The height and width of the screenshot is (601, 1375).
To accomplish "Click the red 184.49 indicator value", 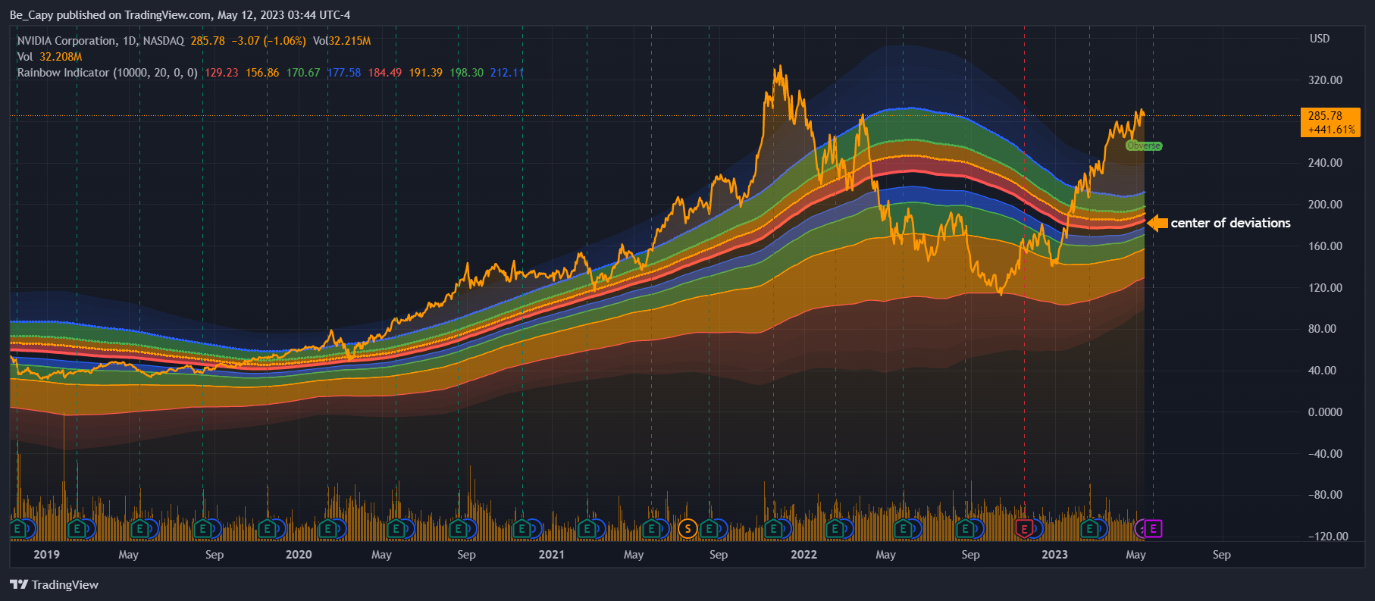I will (x=385, y=73).
